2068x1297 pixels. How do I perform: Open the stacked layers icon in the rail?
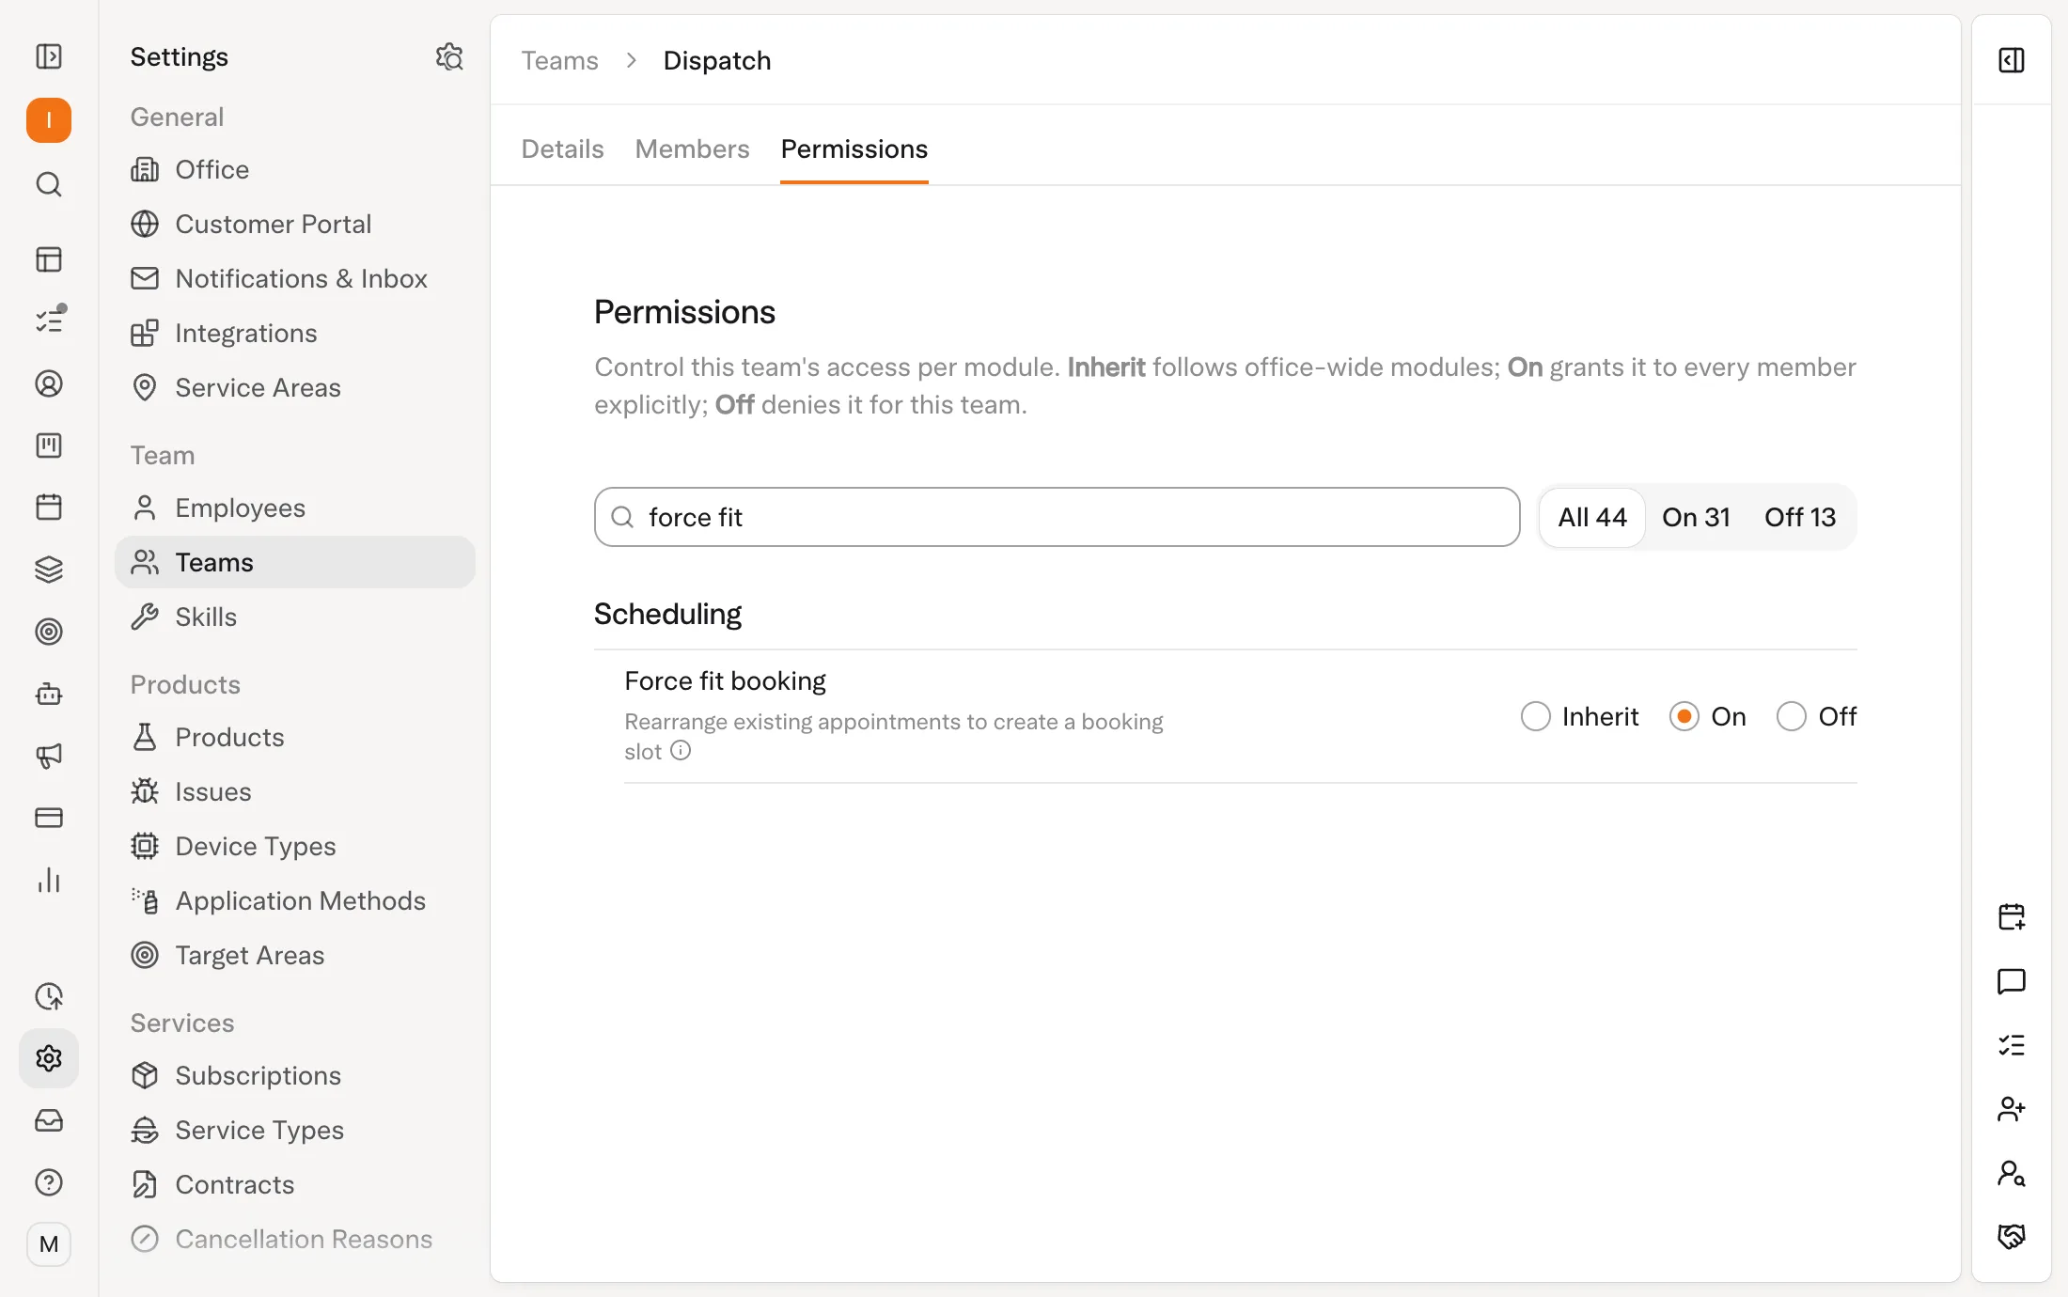tap(49, 570)
